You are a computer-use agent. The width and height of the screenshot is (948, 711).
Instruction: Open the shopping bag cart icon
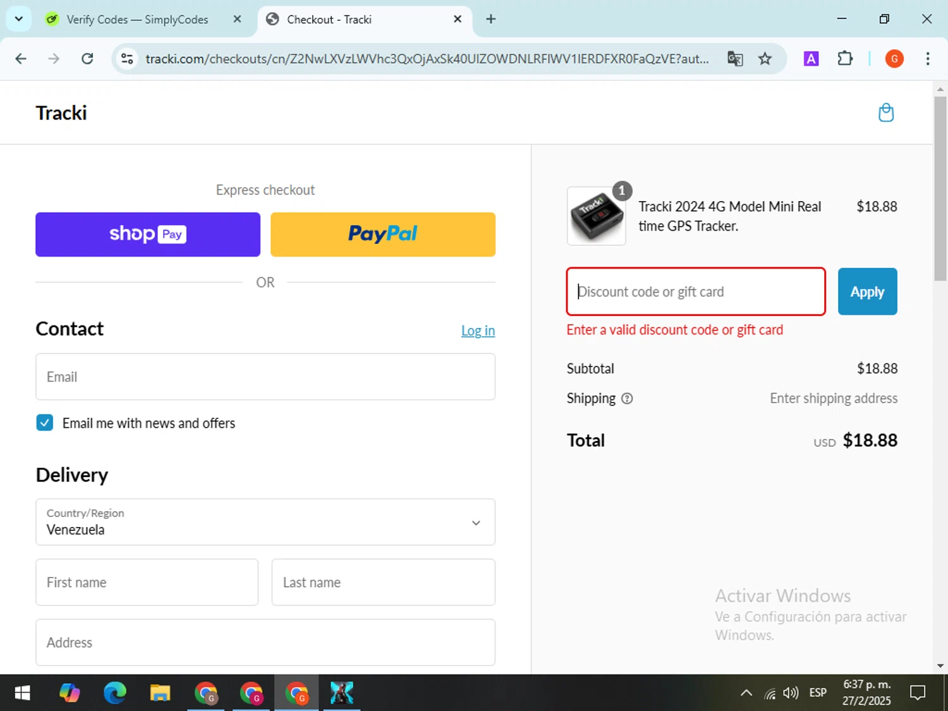pyautogui.click(x=886, y=112)
